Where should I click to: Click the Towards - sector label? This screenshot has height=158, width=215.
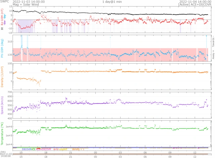pos(213,41)
